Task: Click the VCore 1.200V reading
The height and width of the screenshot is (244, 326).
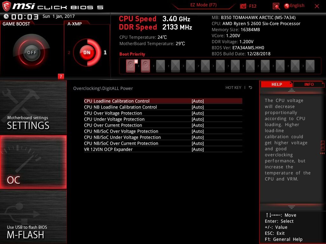Action: (226, 36)
